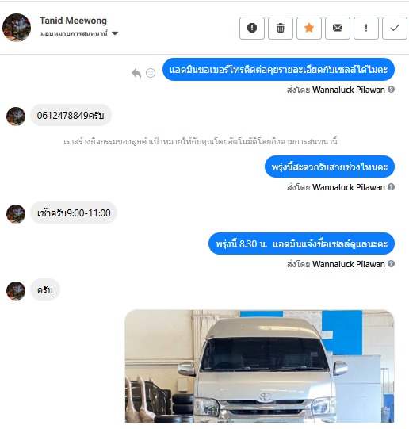Viewport: 409px width, 429px height.
Task: Click the message bubble with 9:00-11:00
Action: coord(74,213)
